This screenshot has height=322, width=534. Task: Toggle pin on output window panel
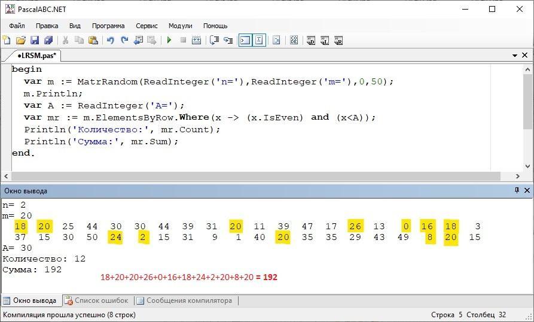click(x=517, y=190)
